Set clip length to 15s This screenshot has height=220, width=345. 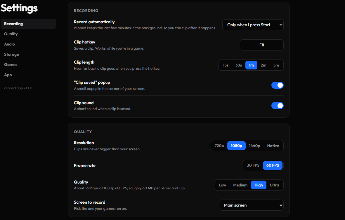pyautogui.click(x=226, y=65)
